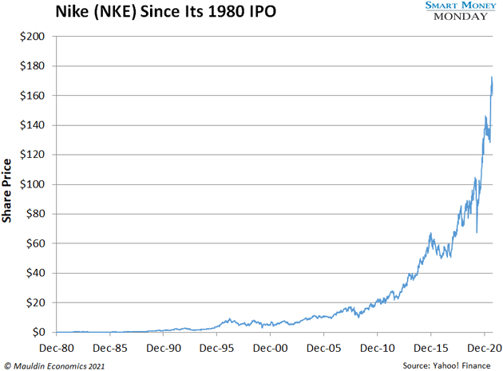Select the $100 y-axis label
Viewport: 503px width, 371px height.
(32, 184)
